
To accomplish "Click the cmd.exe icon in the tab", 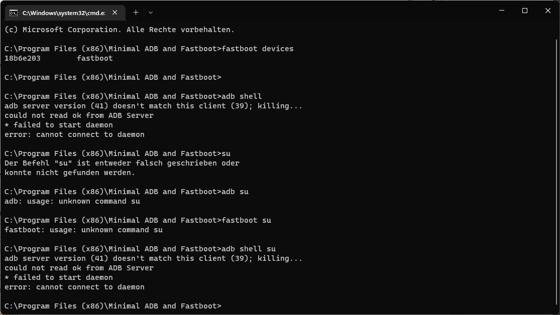I will [x=14, y=13].
